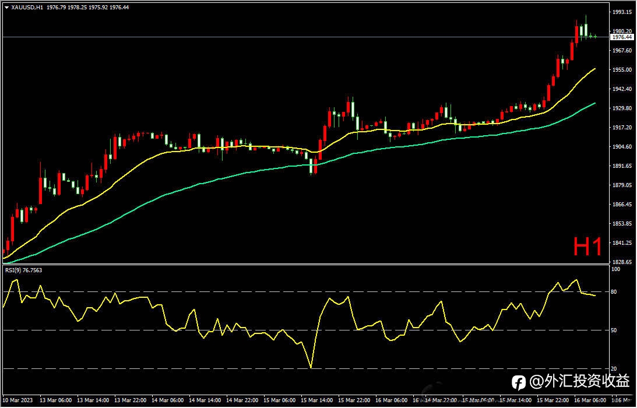Click the 1993.15 price axis label

622,12
